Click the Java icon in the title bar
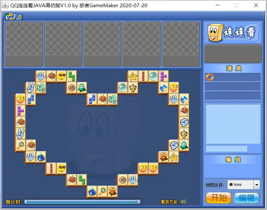Viewport: 267px width, 210px height. point(5,5)
